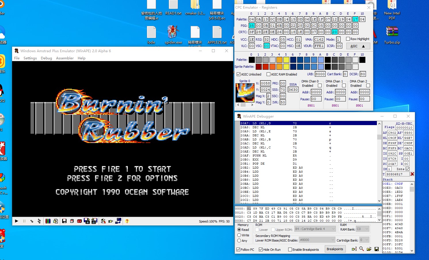Click the Breakpoints button
This screenshot has width=429, height=260.
click(335, 249)
